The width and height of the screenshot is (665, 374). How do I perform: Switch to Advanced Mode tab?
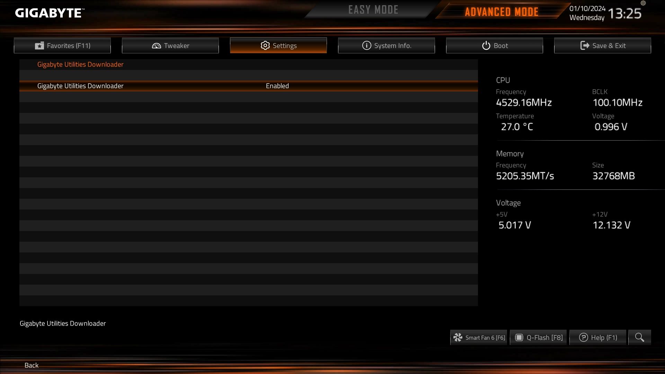(x=502, y=12)
